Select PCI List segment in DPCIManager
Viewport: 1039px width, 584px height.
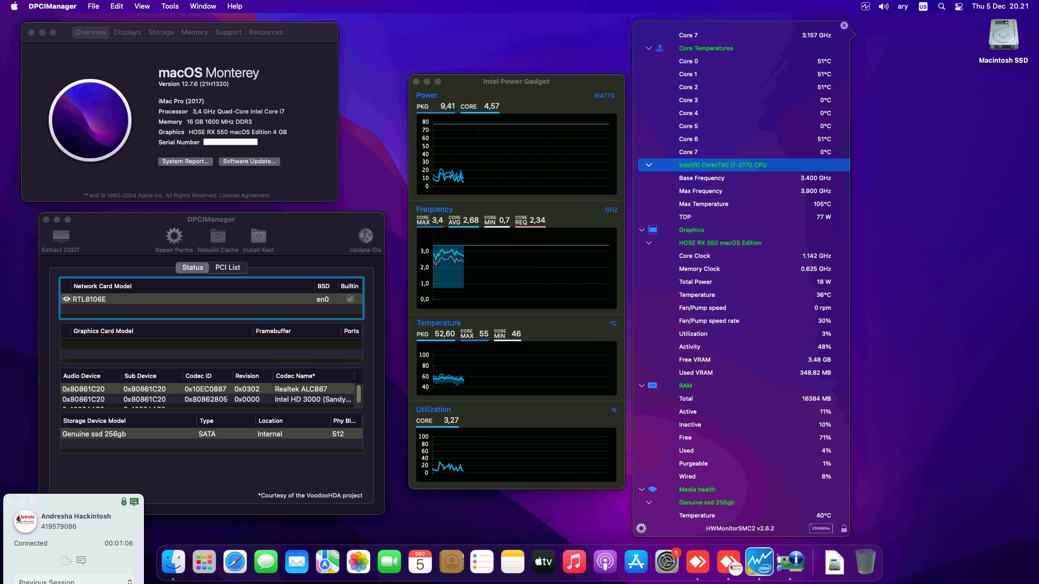(x=228, y=267)
